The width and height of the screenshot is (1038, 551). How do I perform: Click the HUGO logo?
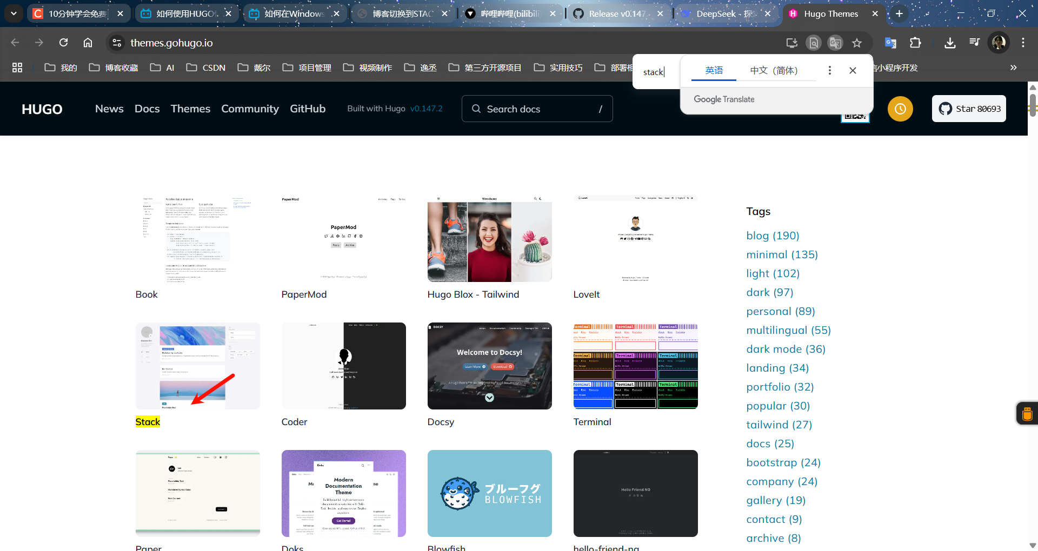(x=42, y=109)
